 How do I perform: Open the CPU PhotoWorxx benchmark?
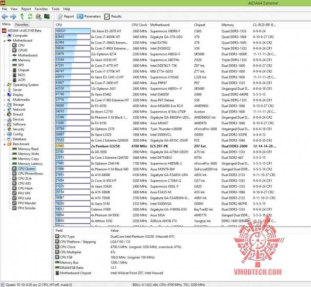click(x=30, y=173)
